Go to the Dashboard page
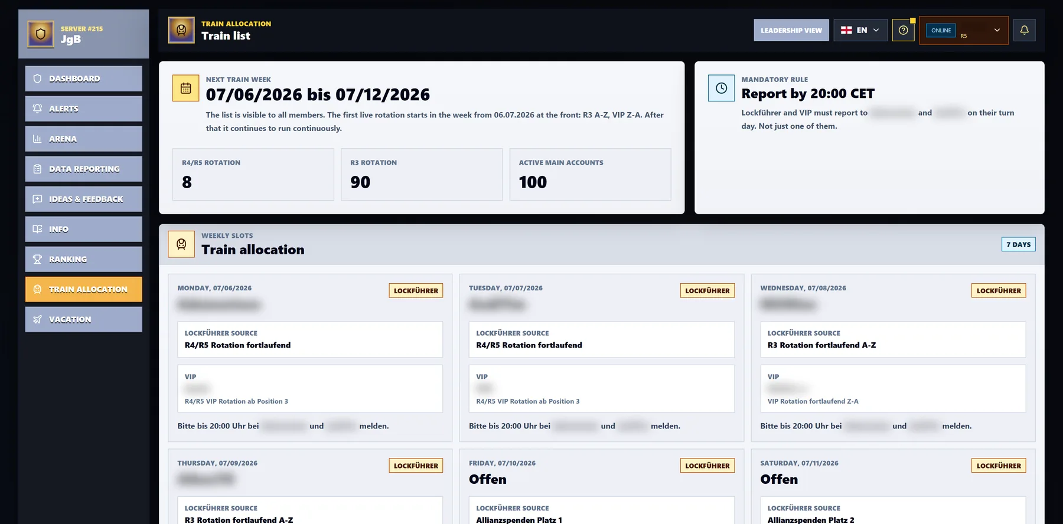Image resolution: width=1063 pixels, height=524 pixels. click(84, 78)
